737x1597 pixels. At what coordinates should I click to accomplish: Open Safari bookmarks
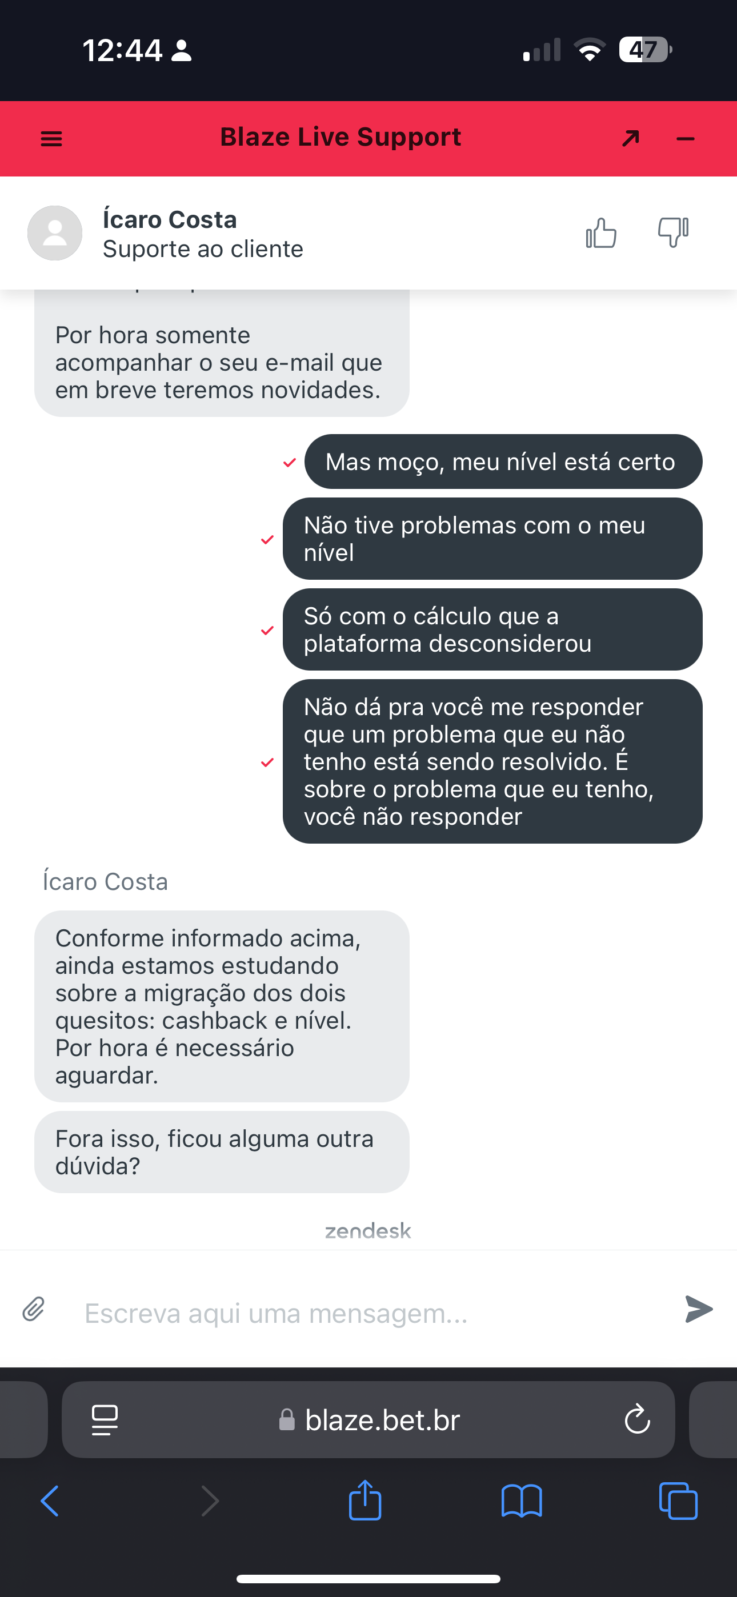click(522, 1502)
